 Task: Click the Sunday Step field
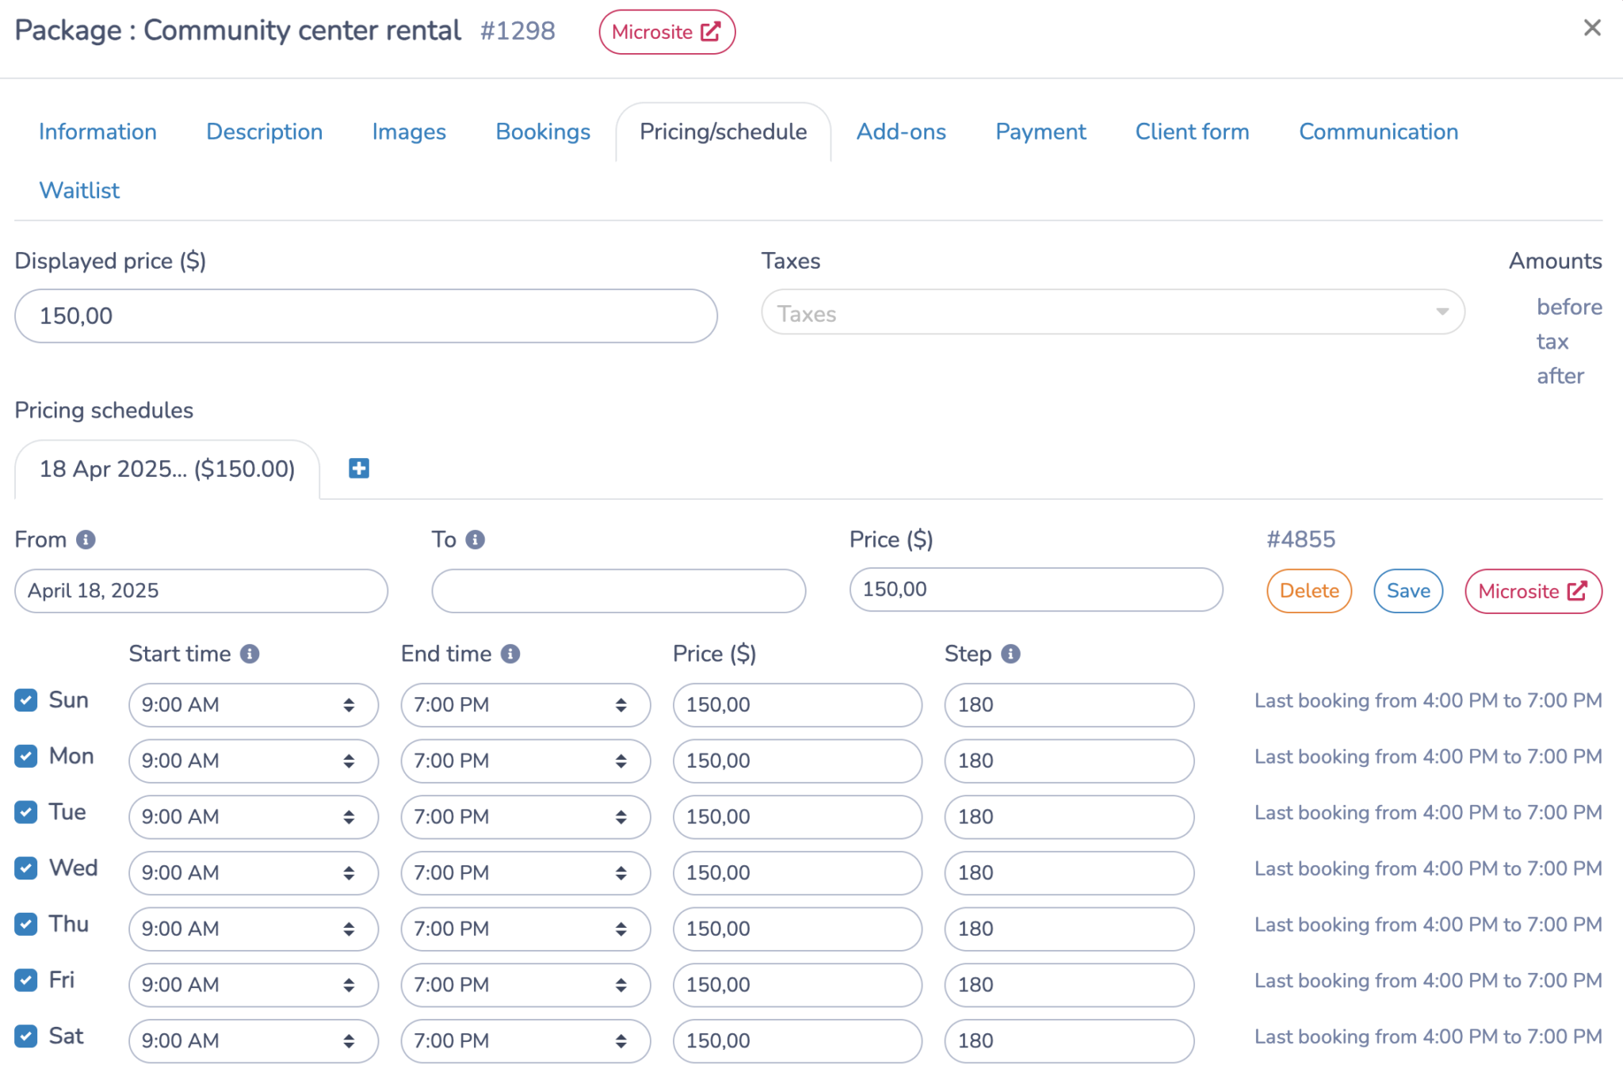coord(1069,704)
